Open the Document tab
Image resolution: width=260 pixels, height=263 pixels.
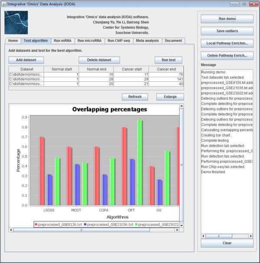pyautogui.click(x=173, y=41)
